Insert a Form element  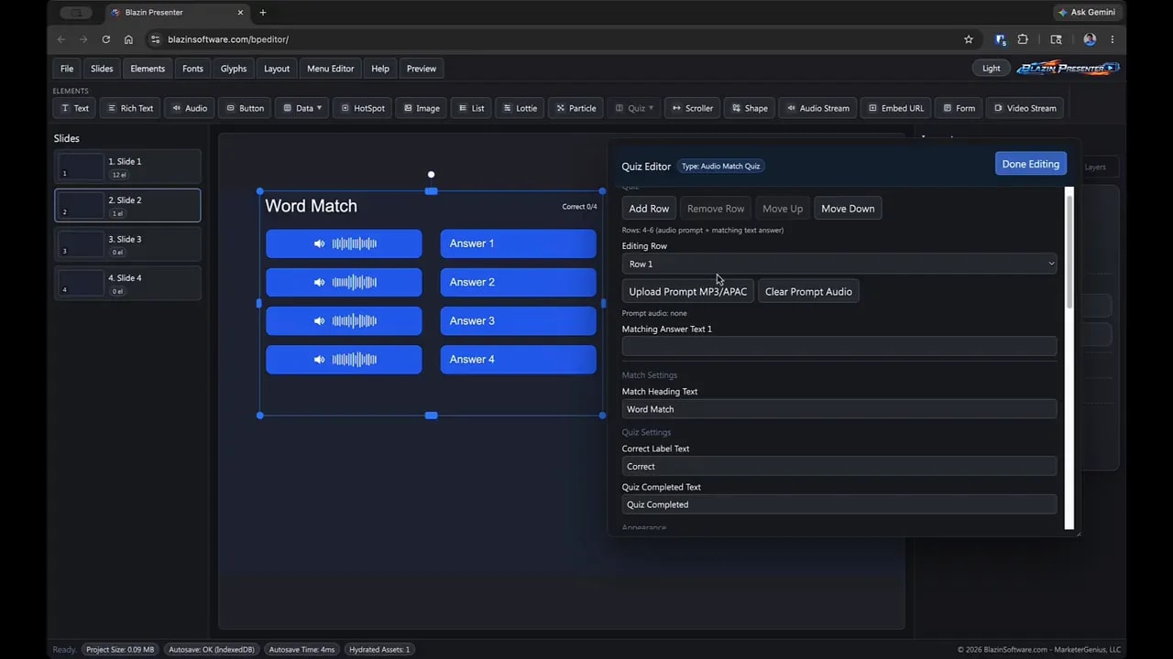pyautogui.click(x=959, y=108)
